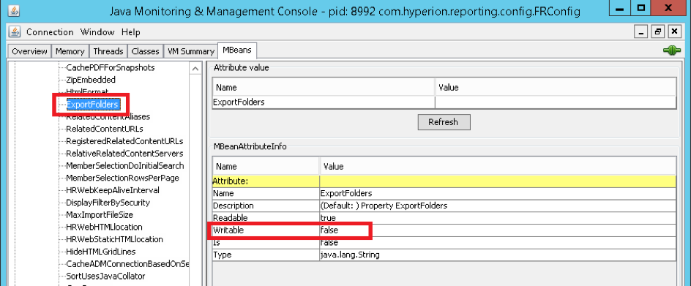Click the 'false' value for Writable
This screenshot has height=286, width=691.
pos(329,230)
